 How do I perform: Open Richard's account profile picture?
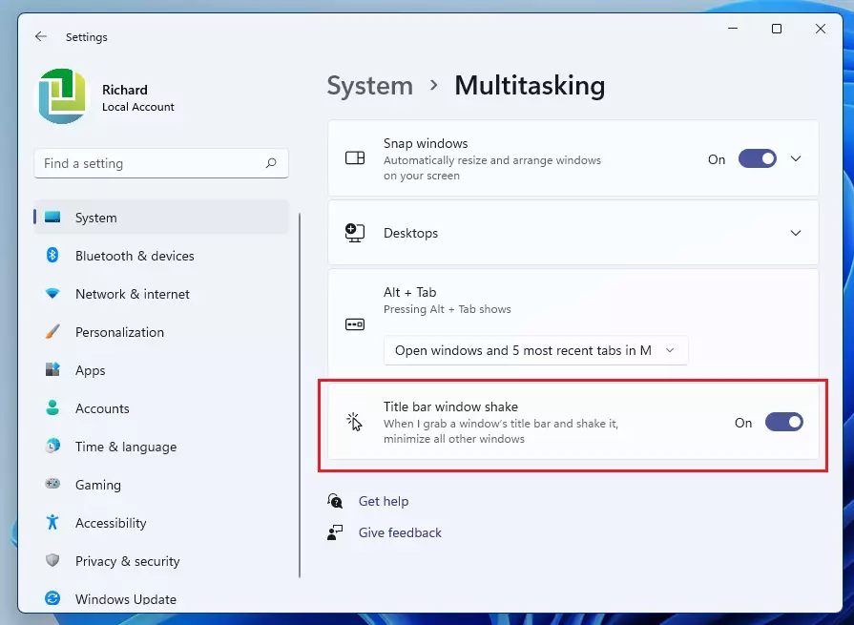(62, 96)
